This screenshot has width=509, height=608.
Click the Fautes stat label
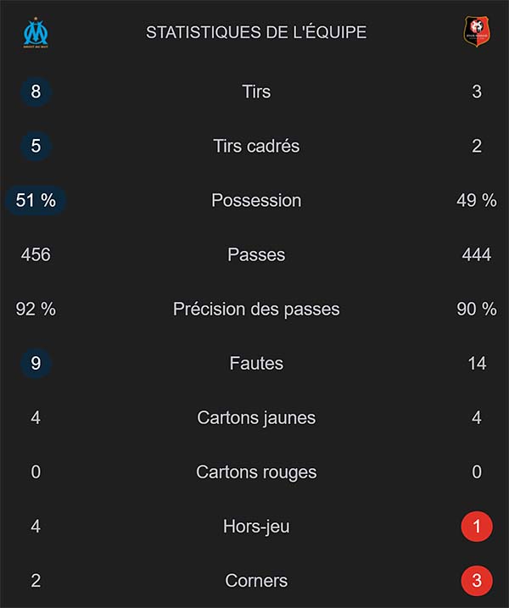(x=256, y=363)
